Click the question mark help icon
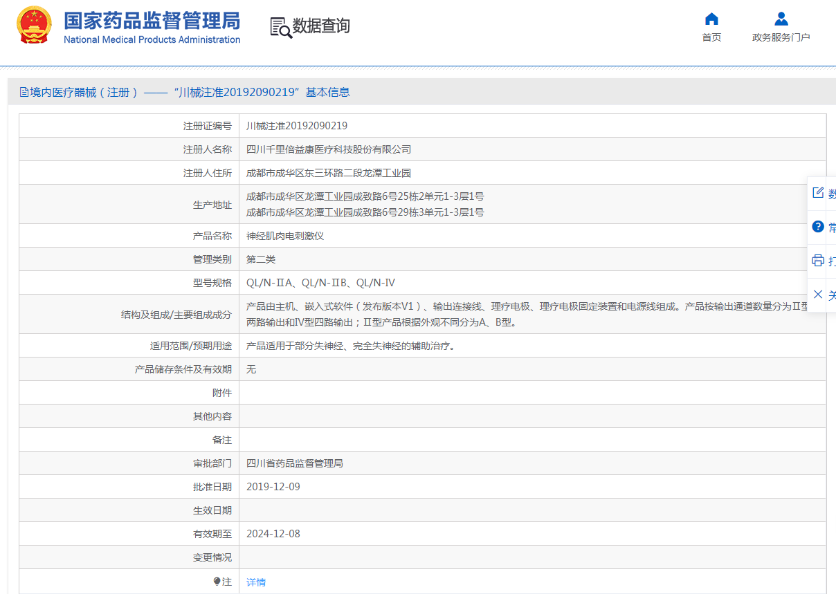The width and height of the screenshot is (836, 594). point(818,227)
